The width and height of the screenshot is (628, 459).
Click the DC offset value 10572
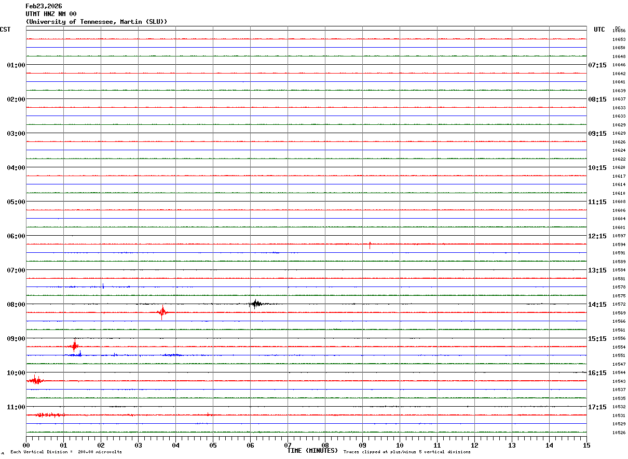[619, 305]
